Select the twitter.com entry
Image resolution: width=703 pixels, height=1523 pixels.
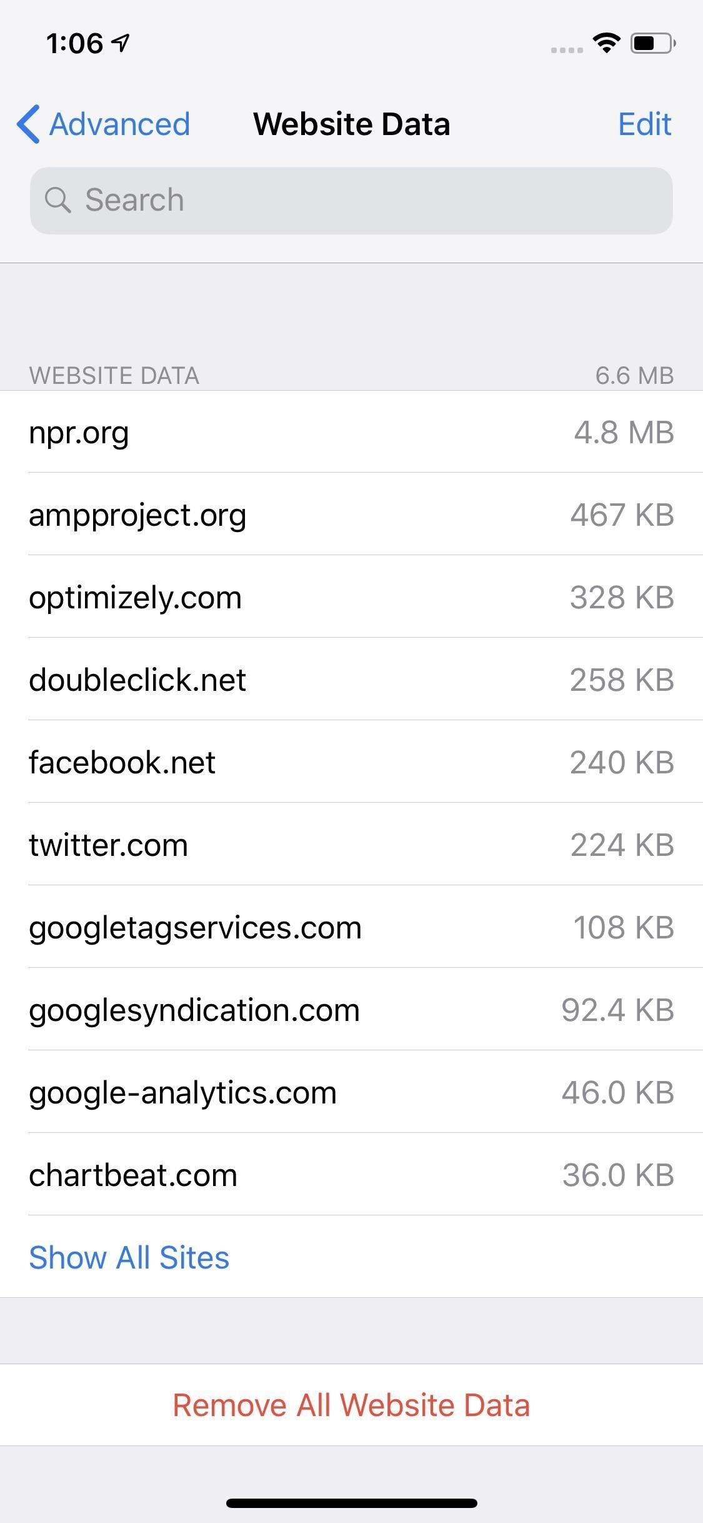point(351,845)
